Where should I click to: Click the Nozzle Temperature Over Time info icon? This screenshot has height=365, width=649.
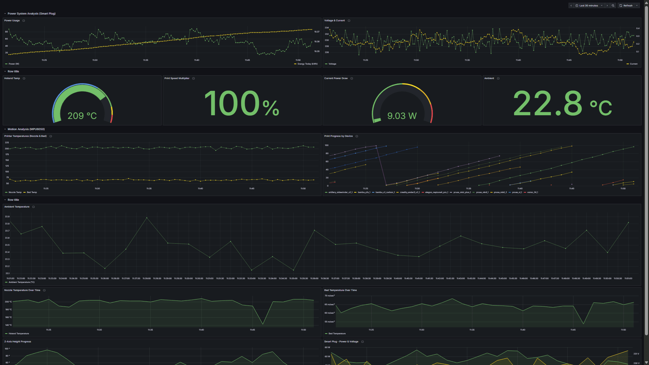(44, 290)
